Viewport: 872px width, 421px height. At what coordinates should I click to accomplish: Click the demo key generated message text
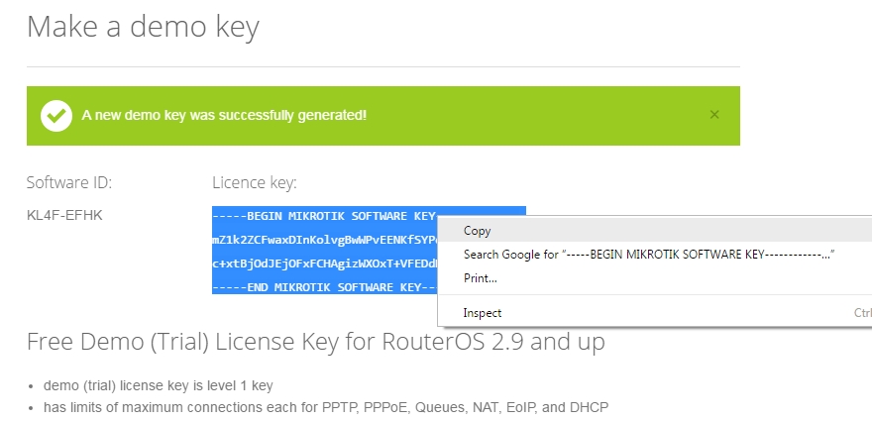point(224,116)
